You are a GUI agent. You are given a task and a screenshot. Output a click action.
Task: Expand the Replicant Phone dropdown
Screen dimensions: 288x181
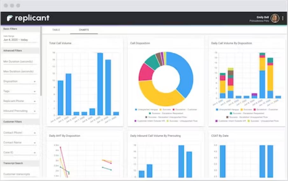[x=20, y=101]
